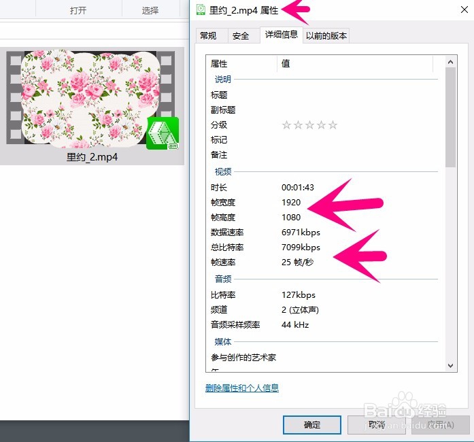Screen dimensions: 474x442
Task: Click the green DIY player badge on thumbnail
Action: [x=163, y=133]
